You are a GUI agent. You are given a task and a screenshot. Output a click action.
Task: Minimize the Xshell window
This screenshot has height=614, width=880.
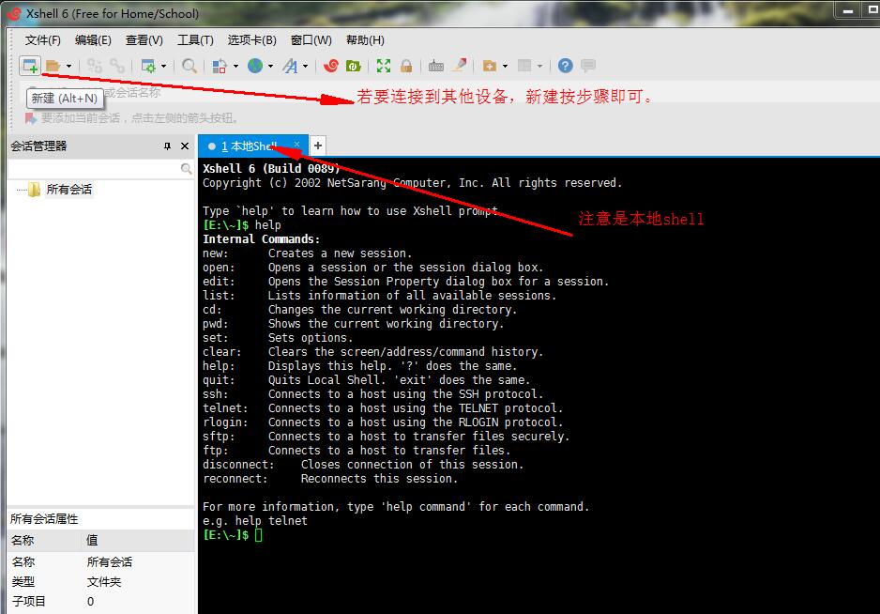(848, 10)
